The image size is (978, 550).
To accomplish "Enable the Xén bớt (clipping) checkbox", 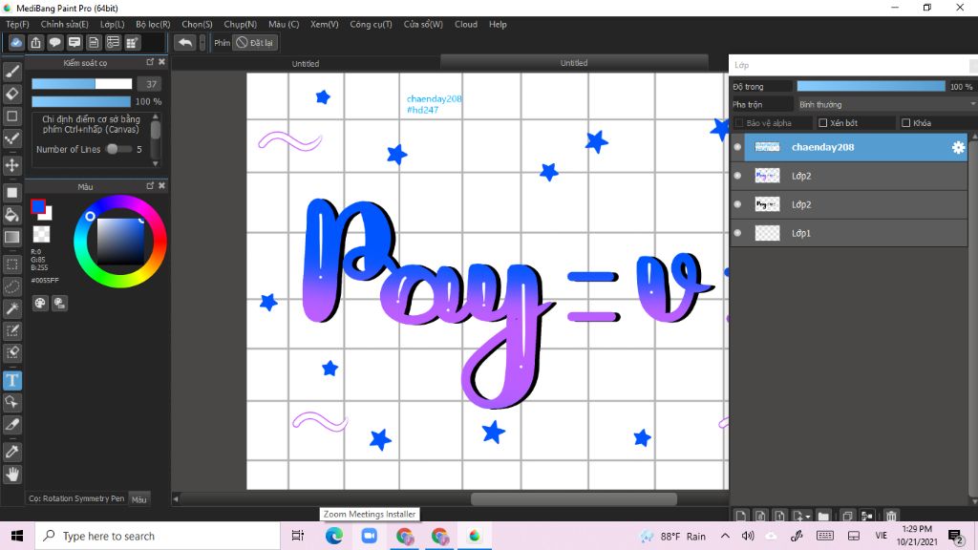I will click(x=822, y=123).
